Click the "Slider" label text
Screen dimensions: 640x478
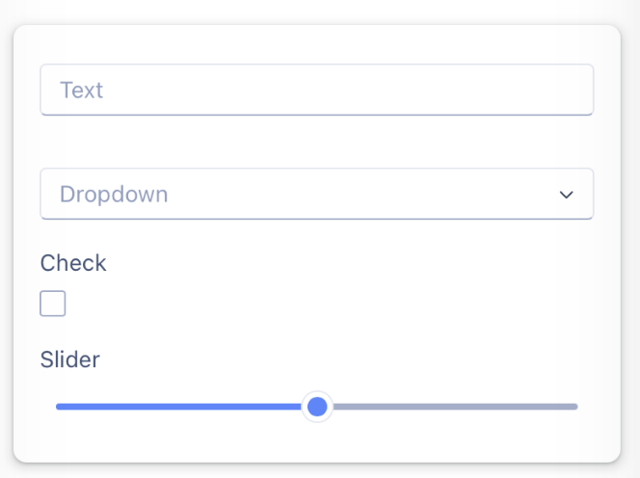click(69, 359)
